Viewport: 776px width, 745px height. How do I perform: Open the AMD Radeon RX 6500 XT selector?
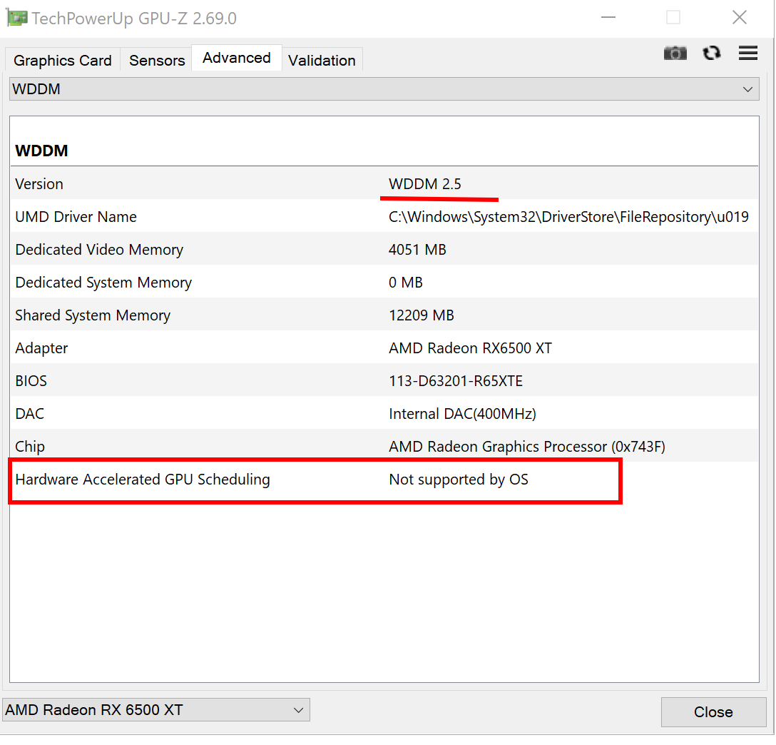click(x=156, y=710)
